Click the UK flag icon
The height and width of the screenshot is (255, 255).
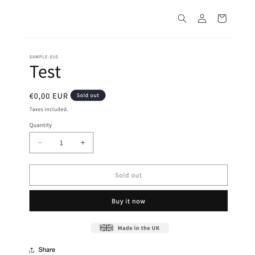(106, 228)
